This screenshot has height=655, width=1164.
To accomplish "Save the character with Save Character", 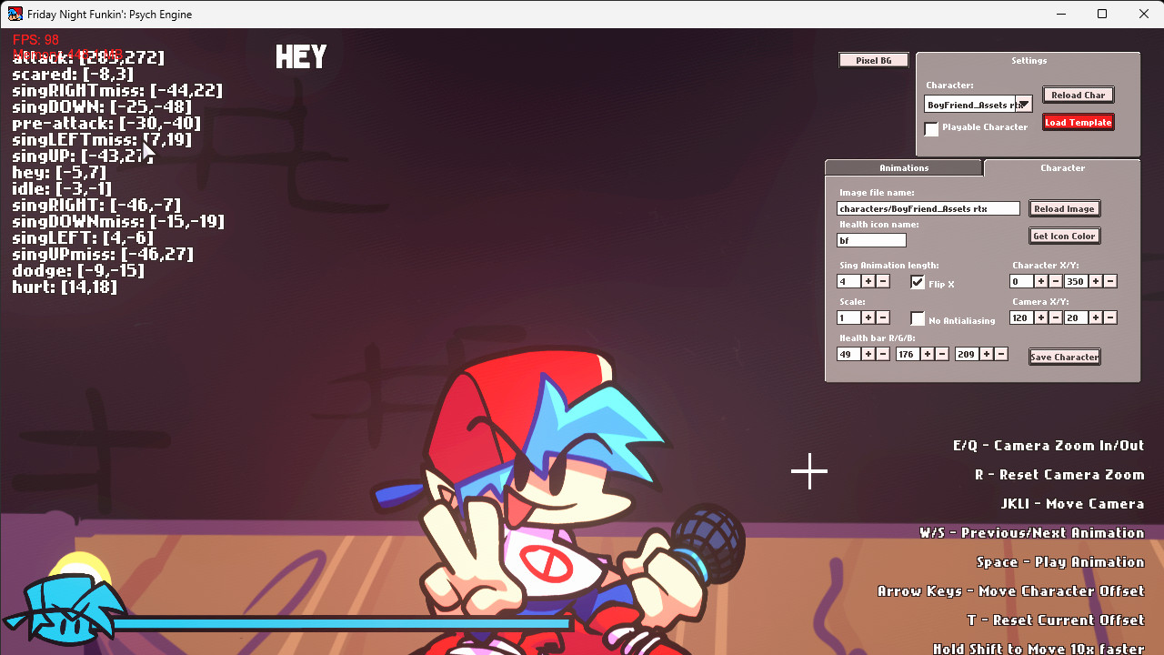I will [1064, 357].
